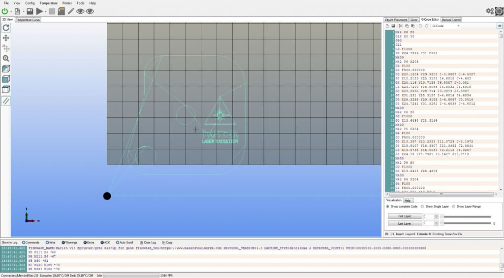Select the move viewpoint arrows tool
504x278 pixels.
[x=6, y=38]
